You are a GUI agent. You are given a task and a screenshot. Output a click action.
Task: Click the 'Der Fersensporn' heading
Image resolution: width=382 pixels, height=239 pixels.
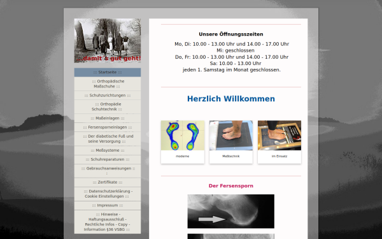coord(231,186)
